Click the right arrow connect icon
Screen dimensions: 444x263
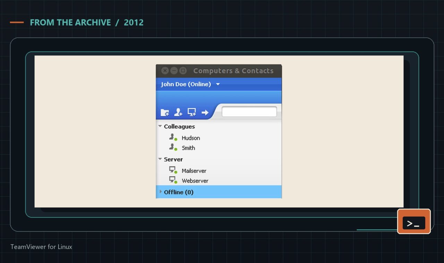pos(205,112)
